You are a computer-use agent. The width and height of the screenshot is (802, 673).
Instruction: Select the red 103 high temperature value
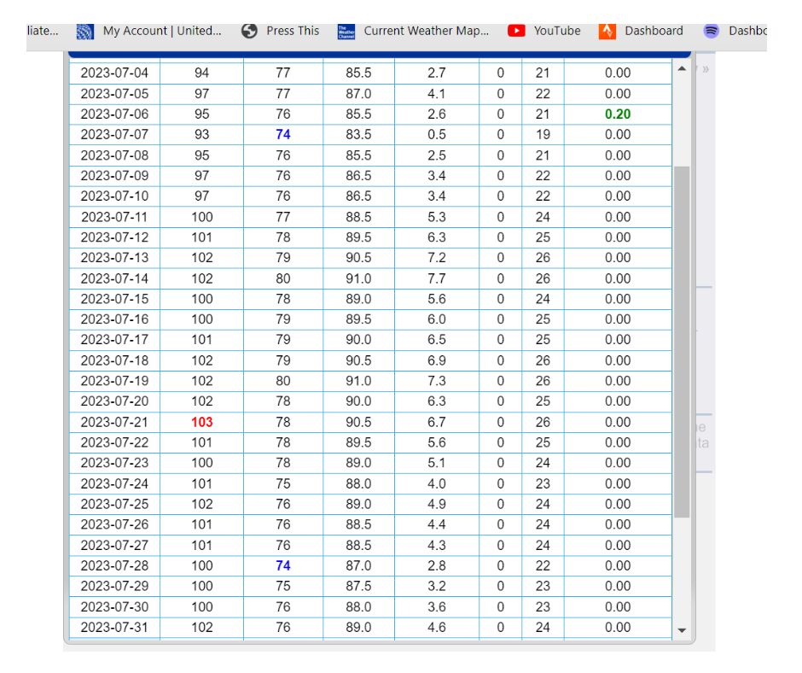point(202,422)
